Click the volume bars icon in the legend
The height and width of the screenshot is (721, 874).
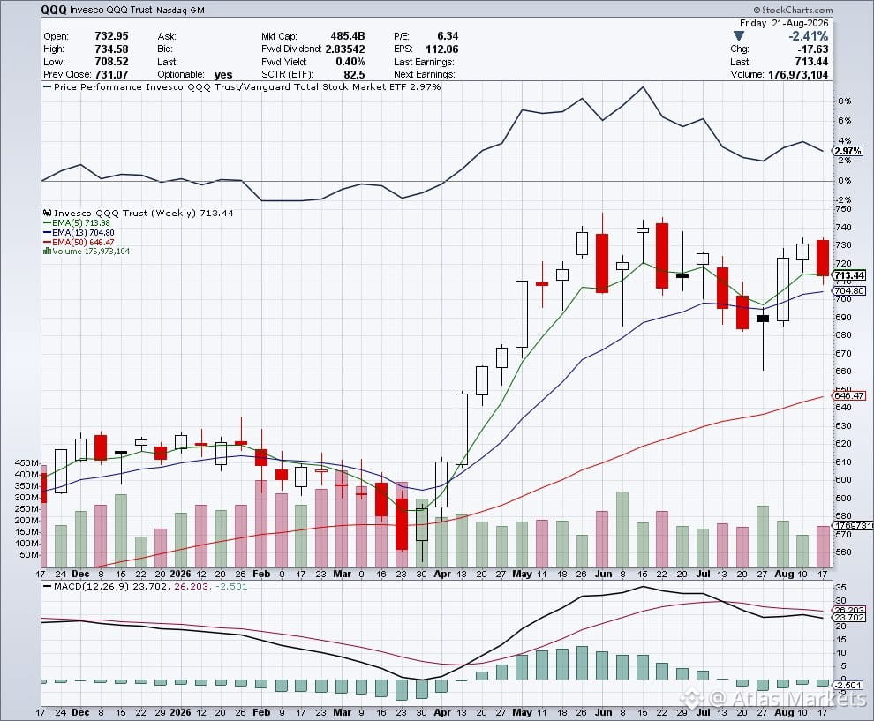click(x=48, y=252)
